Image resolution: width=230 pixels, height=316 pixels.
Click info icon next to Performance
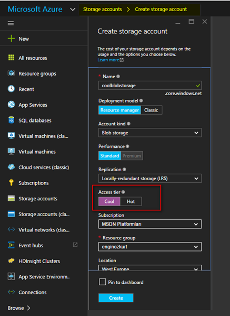coord(127,146)
